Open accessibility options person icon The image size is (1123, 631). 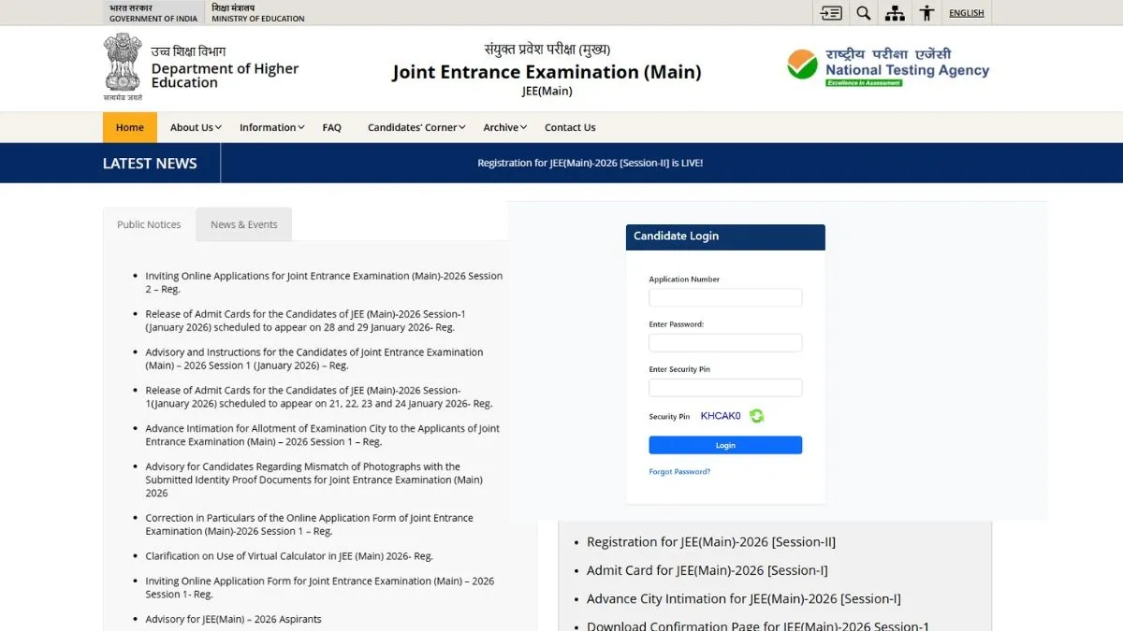(x=926, y=13)
